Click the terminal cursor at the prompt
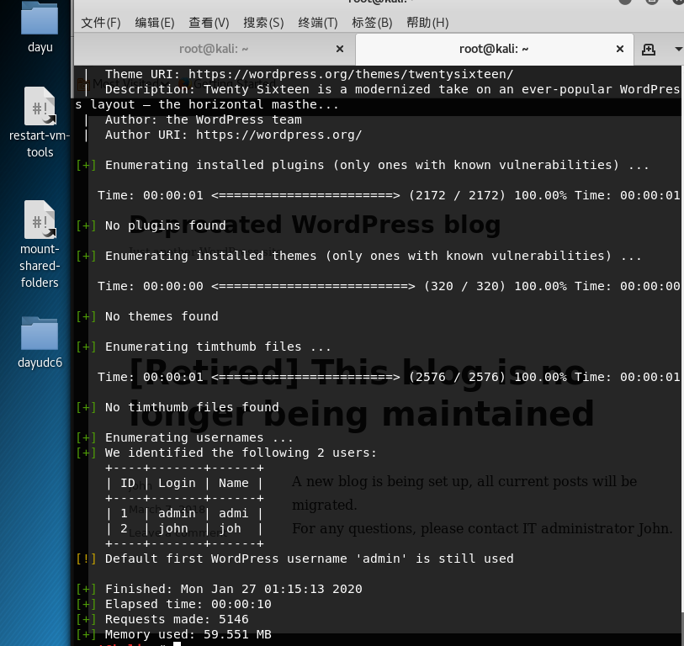The image size is (684, 646). click(177, 643)
